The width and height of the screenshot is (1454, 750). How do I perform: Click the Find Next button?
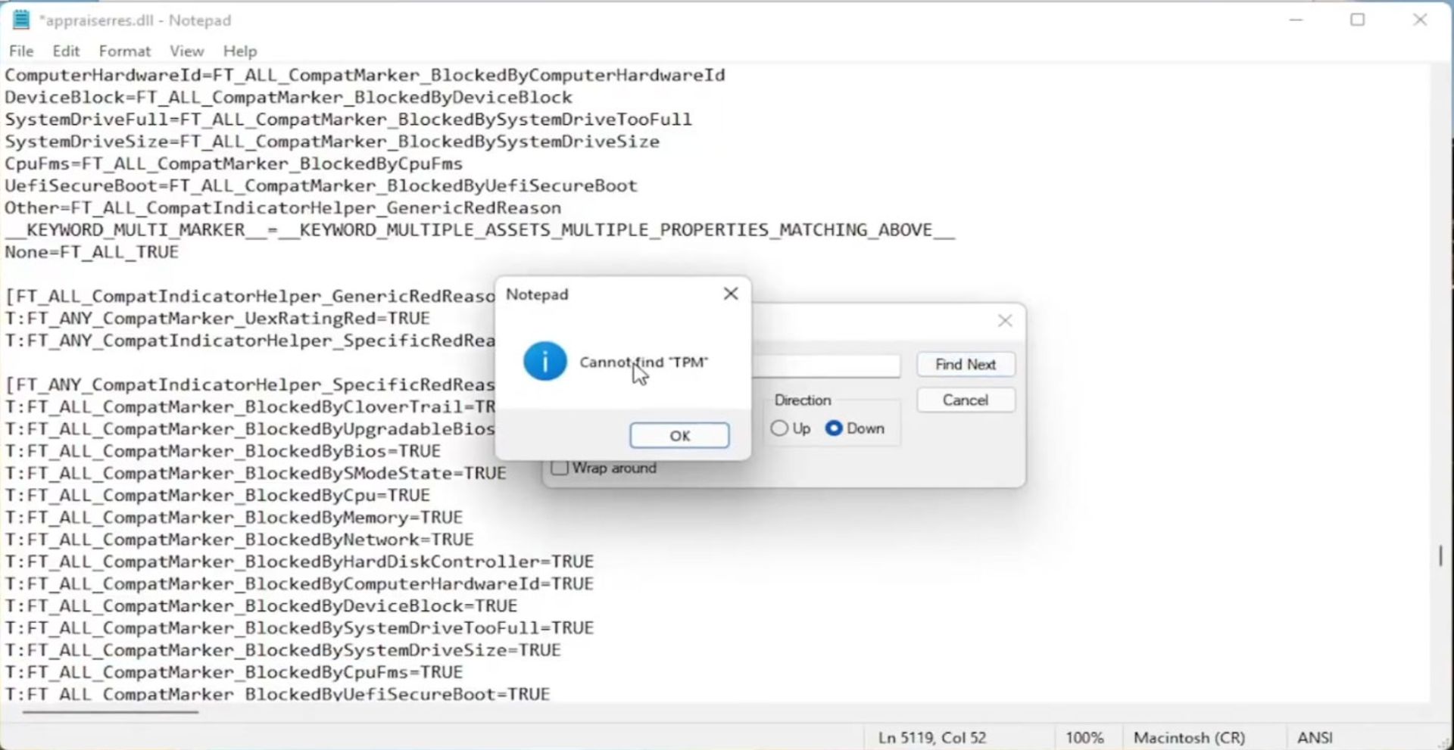pyautogui.click(x=965, y=364)
